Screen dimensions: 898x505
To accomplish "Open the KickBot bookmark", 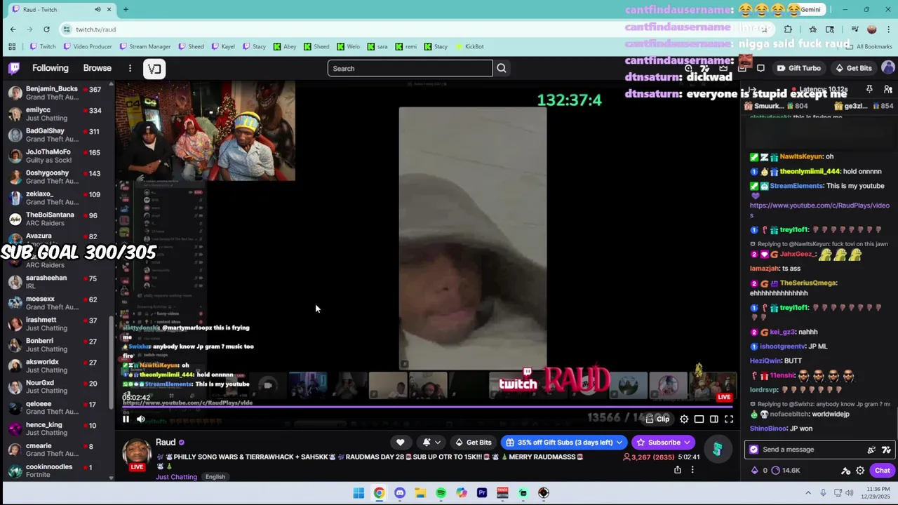I will [x=469, y=46].
